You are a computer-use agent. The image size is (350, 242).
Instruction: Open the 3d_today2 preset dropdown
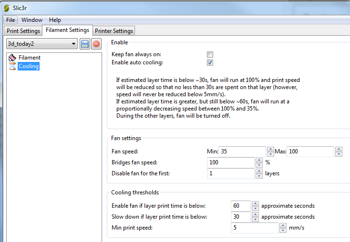tap(42, 44)
